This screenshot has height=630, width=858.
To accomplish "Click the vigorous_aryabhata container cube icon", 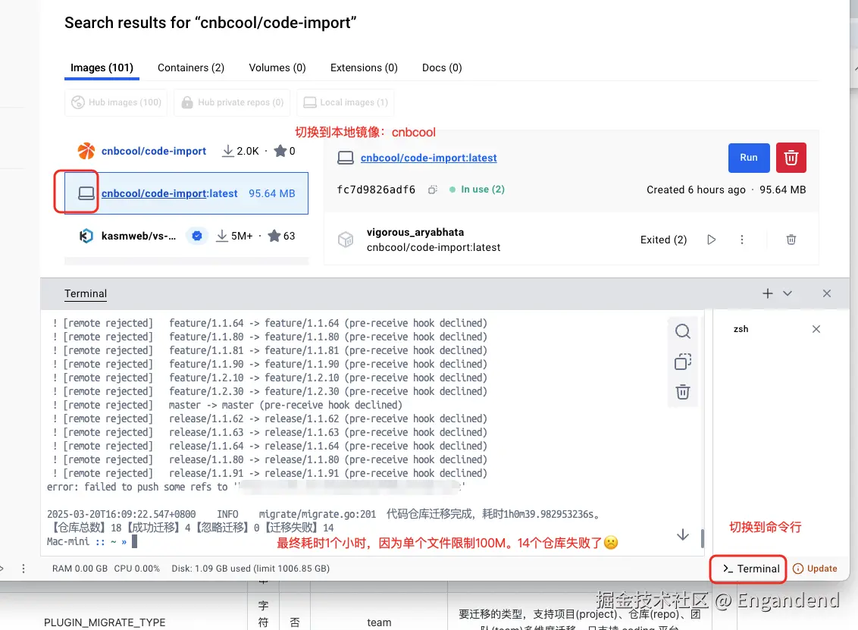I will [x=346, y=240].
